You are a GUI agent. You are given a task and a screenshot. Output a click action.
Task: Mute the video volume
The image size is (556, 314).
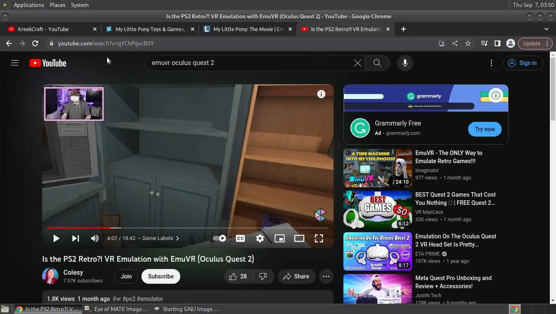(95, 238)
